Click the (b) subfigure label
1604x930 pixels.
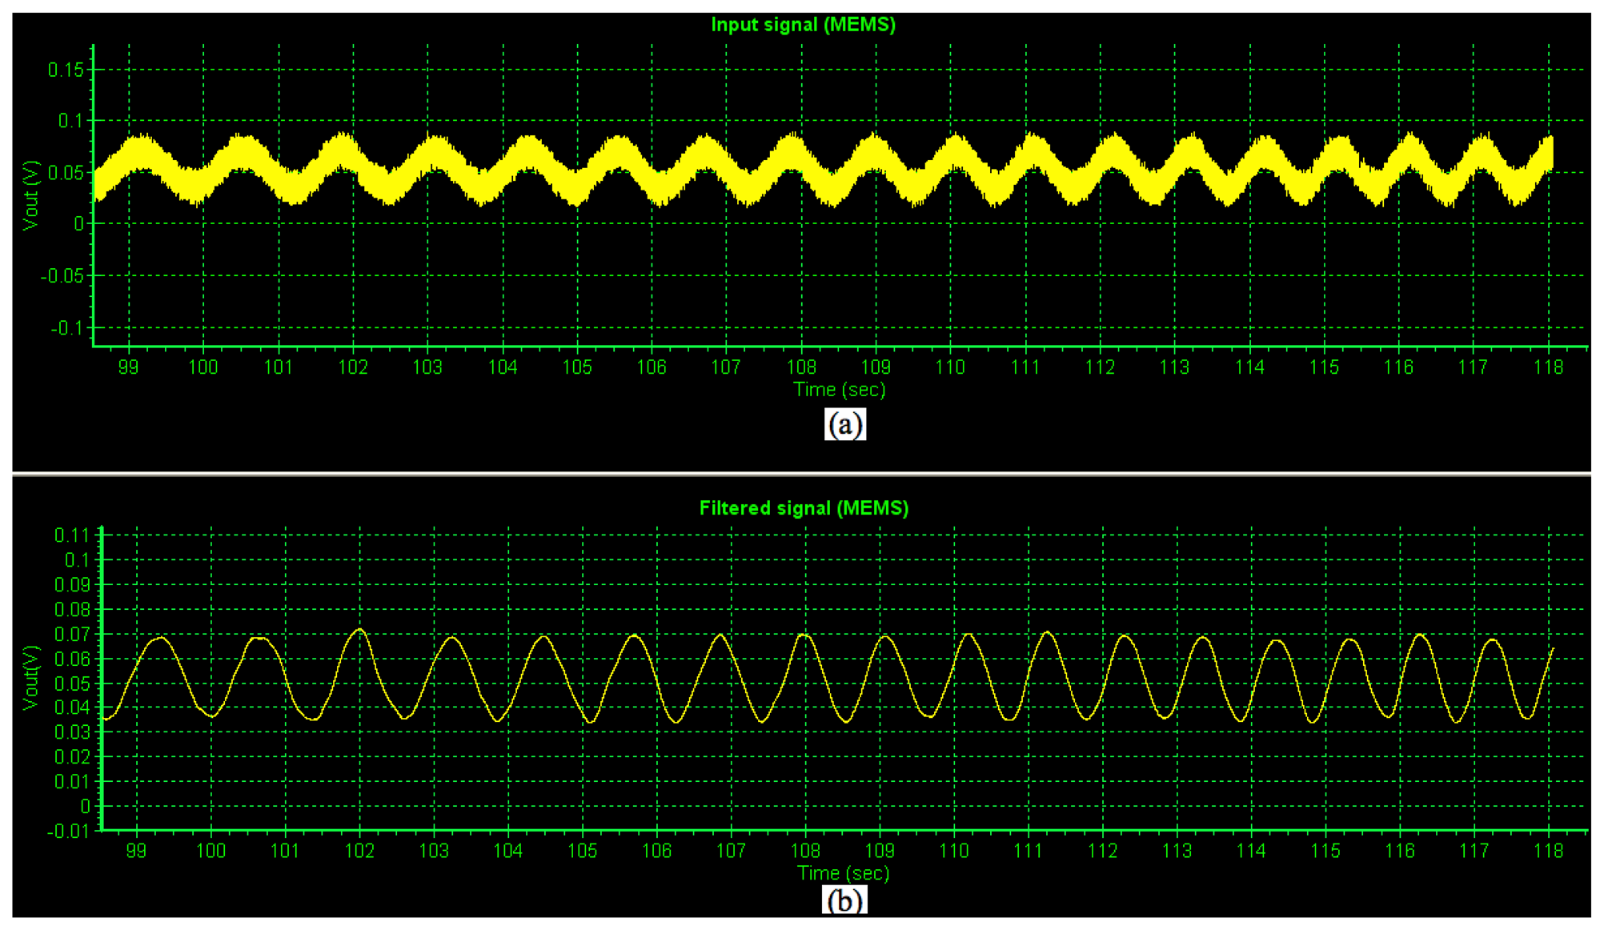[x=844, y=900]
